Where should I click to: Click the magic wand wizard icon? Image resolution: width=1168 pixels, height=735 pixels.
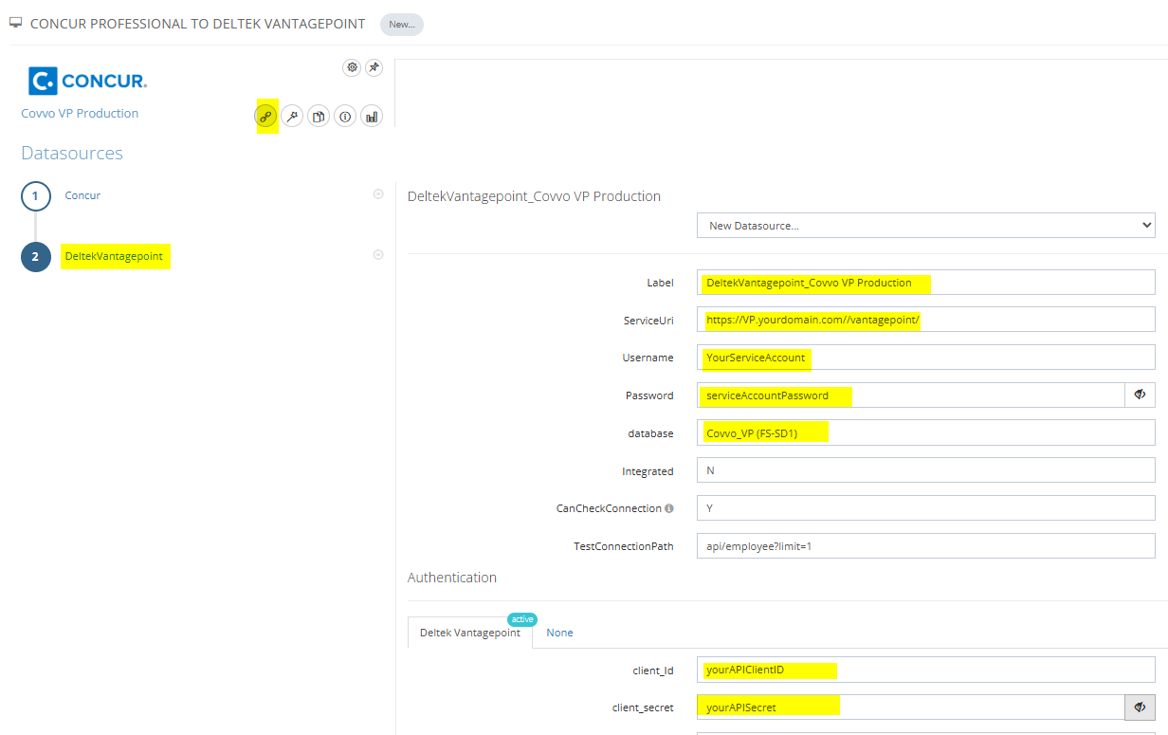click(x=293, y=117)
